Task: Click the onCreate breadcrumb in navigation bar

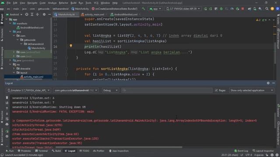Action: tap(115, 9)
